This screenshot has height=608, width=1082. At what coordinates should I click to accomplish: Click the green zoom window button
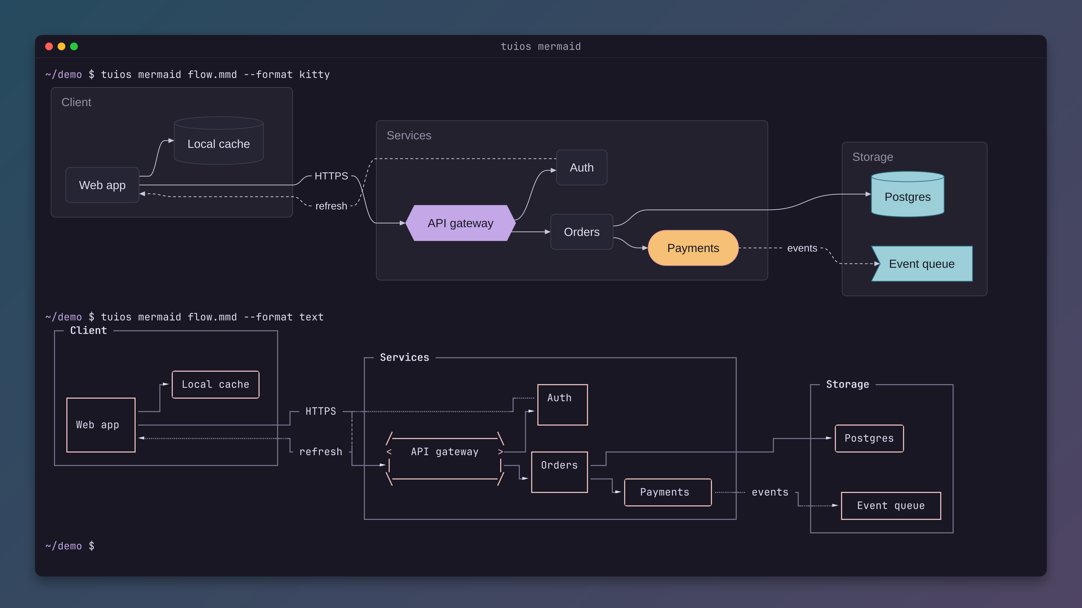coord(74,46)
